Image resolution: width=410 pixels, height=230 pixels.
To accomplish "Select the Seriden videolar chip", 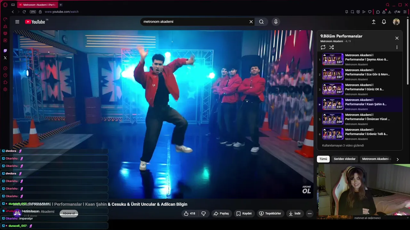I will (345, 159).
